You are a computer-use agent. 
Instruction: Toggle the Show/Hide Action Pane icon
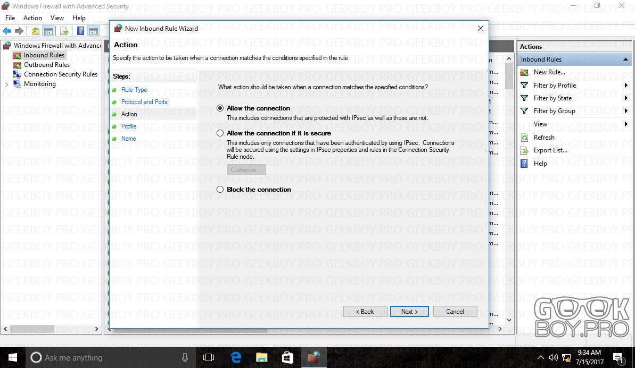point(94,31)
